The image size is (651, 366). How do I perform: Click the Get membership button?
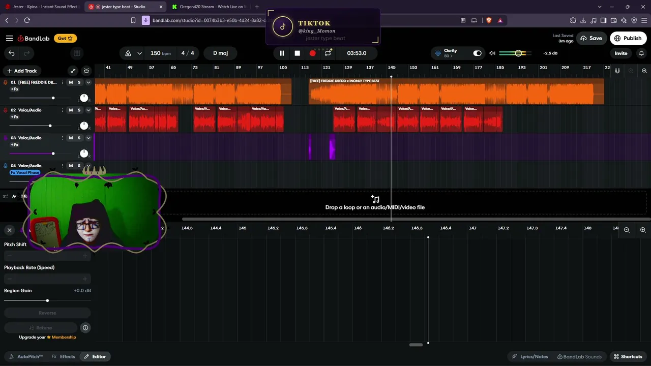[66, 39]
